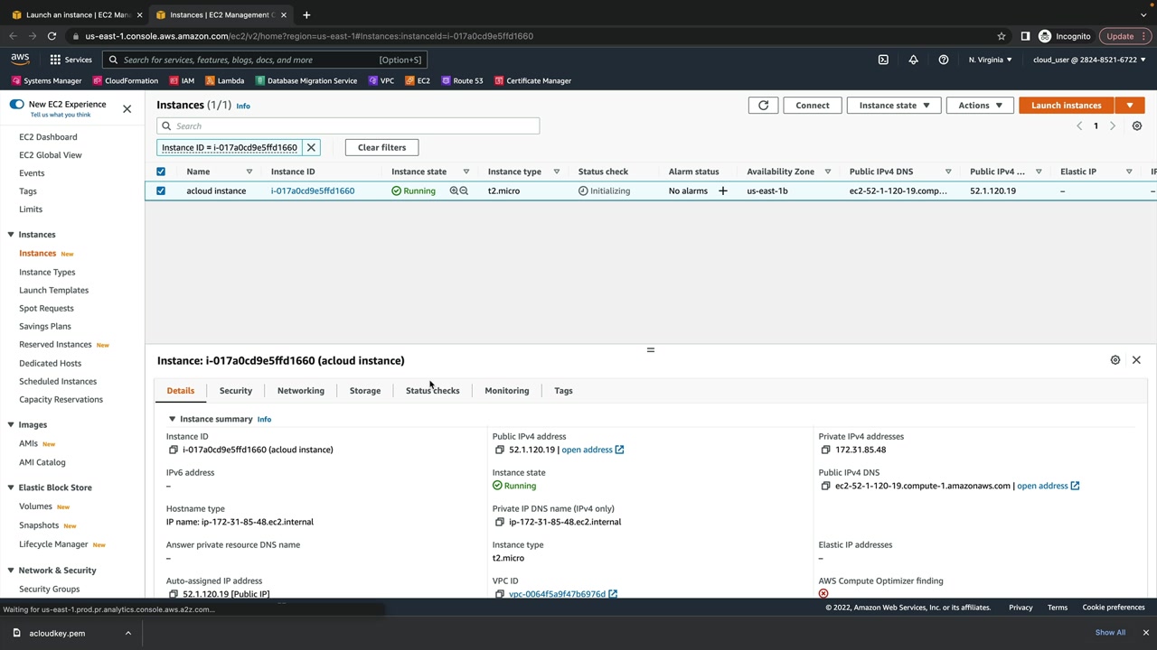Collapse the Network & Security sidebar group

pos(11,571)
